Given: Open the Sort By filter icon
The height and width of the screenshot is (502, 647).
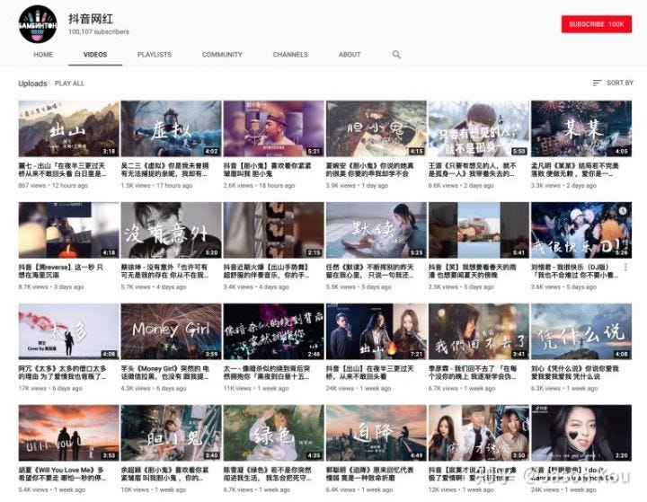Looking at the screenshot, I should [597, 83].
